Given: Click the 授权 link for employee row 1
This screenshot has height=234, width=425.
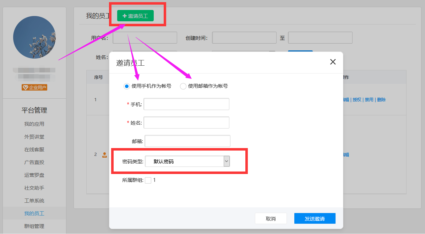Looking at the screenshot, I should [356, 99].
